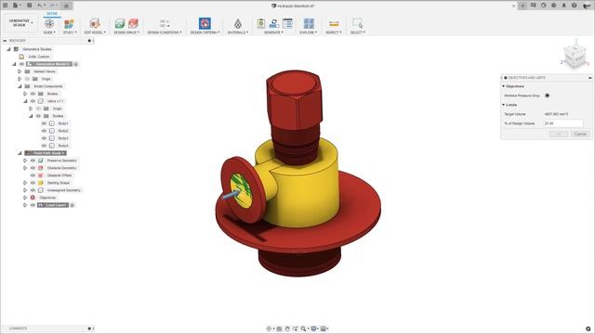Open the Materials menu
Screen dimensions: 595x334
click(x=238, y=32)
